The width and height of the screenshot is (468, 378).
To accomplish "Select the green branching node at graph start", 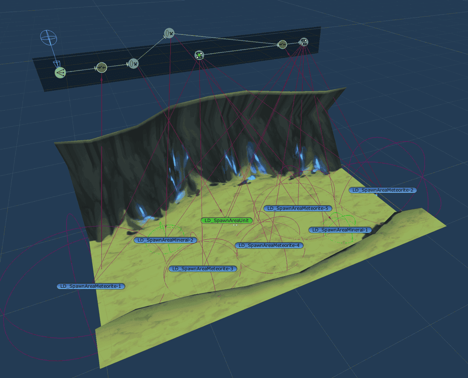I will click(59, 71).
